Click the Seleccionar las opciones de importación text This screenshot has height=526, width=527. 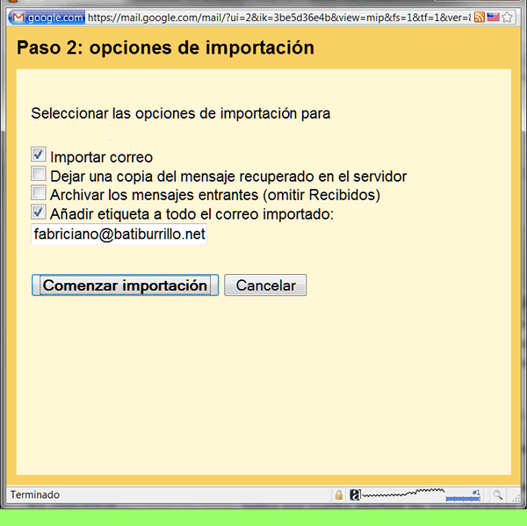[180, 113]
